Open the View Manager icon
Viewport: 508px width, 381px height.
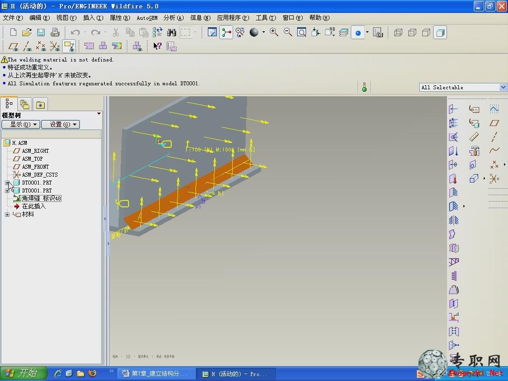coord(378,32)
